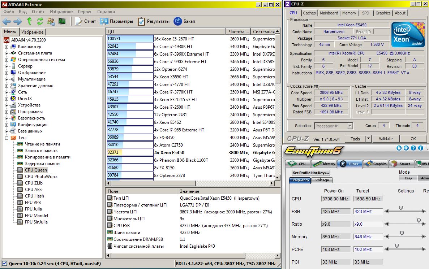The image size is (429, 269).
Task: Click the AIDA64 forward arrow toolbar icon
Action: [x=18, y=21]
